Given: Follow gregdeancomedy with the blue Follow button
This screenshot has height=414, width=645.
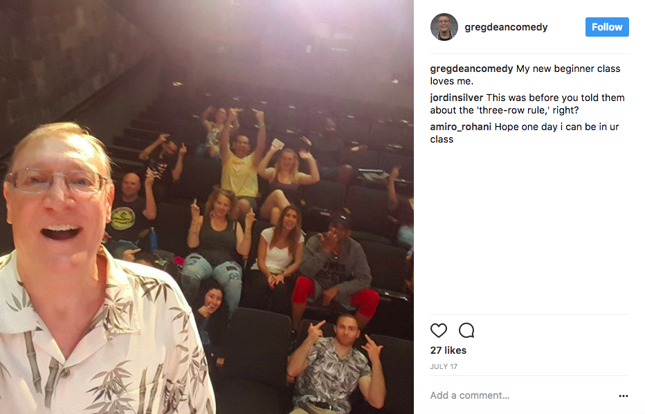Looking at the screenshot, I should tap(607, 27).
